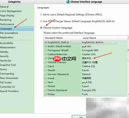Go to the Registration category
The height and width of the screenshot is (118, 129).
click(x=7, y=37)
